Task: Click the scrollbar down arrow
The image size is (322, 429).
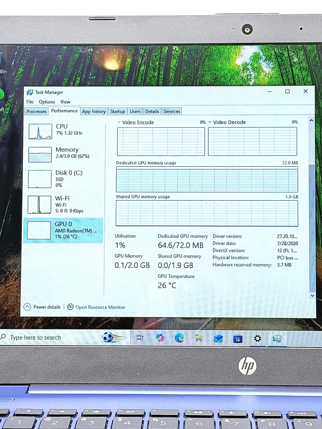Action: tap(312, 295)
